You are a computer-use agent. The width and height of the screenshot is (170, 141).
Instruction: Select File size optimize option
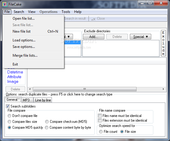122,132
